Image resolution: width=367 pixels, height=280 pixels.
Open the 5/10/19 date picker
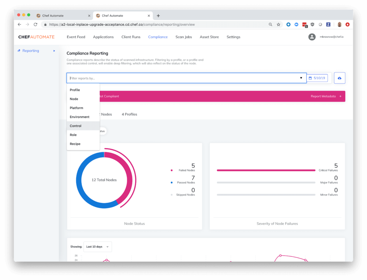click(317, 78)
